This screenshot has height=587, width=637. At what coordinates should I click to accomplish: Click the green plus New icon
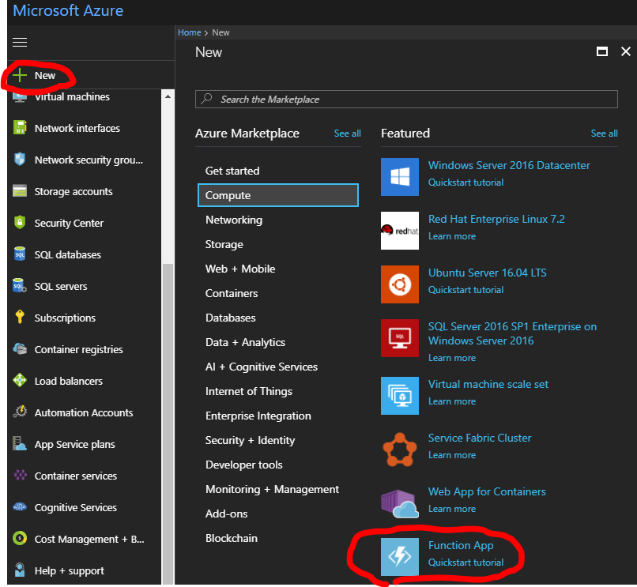click(x=20, y=75)
